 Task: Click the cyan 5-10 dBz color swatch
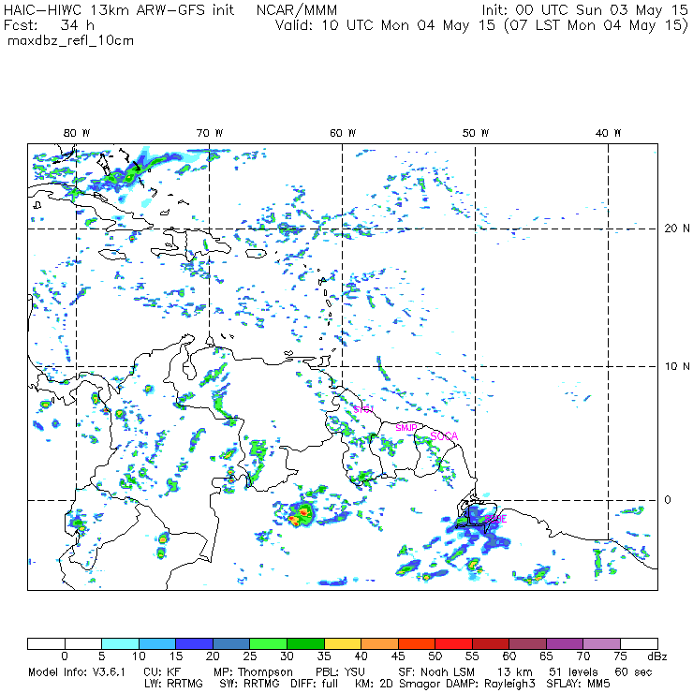(120, 643)
